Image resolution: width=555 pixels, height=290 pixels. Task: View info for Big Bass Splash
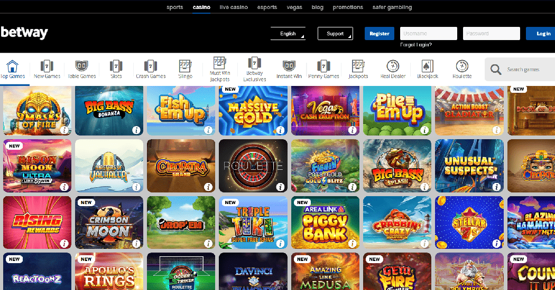click(x=424, y=187)
